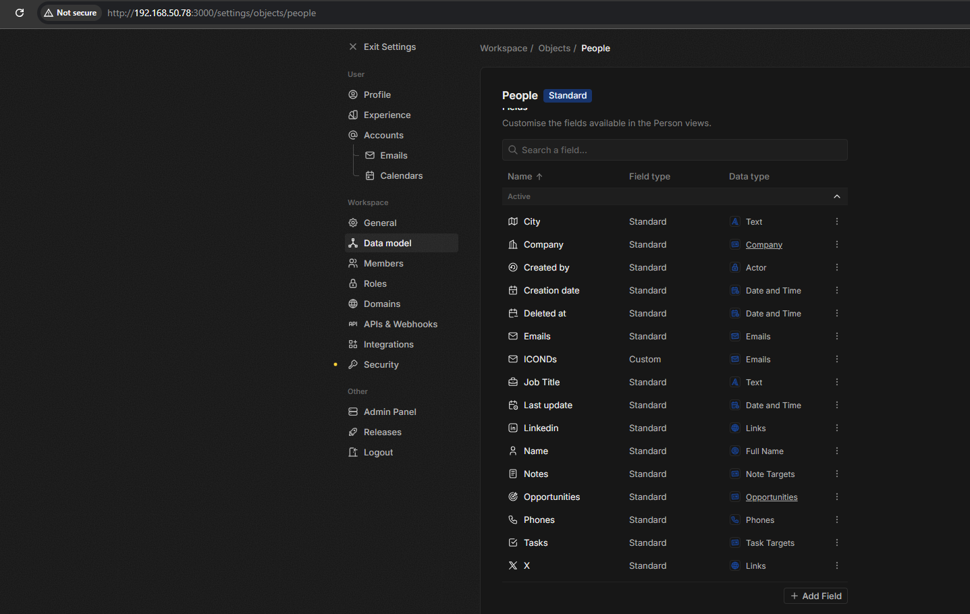
Task: Open APIs & Webhooks settings
Action: (x=402, y=324)
